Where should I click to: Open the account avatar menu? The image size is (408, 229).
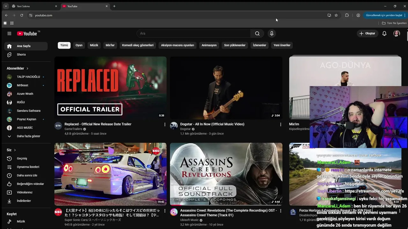pos(397,33)
